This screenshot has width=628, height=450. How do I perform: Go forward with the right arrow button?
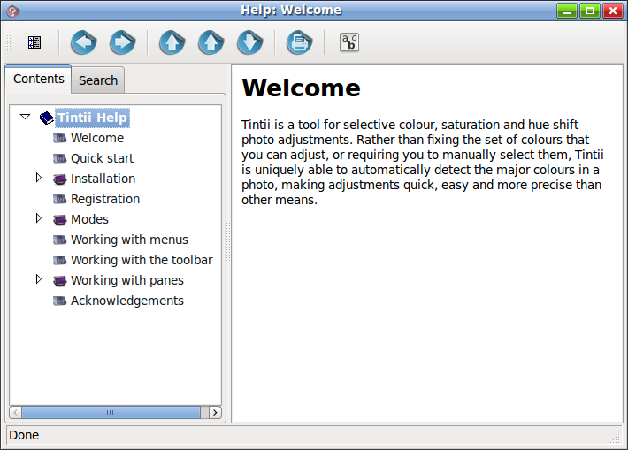coord(123,42)
